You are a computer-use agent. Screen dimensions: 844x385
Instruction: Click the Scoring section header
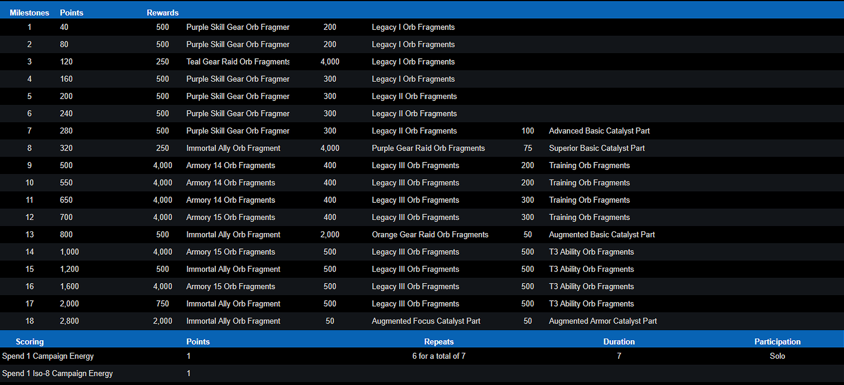pyautogui.click(x=29, y=342)
